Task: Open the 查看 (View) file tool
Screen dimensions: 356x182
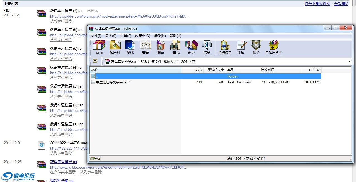Action: [x=146, y=47]
